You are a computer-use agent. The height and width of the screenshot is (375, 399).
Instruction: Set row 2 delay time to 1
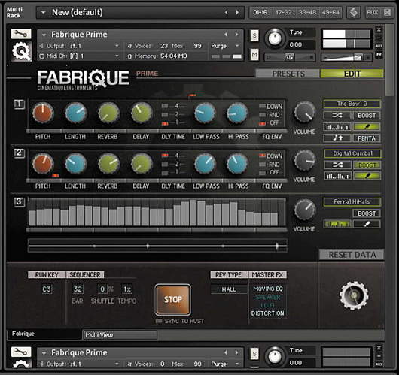pyautogui.click(x=165, y=173)
